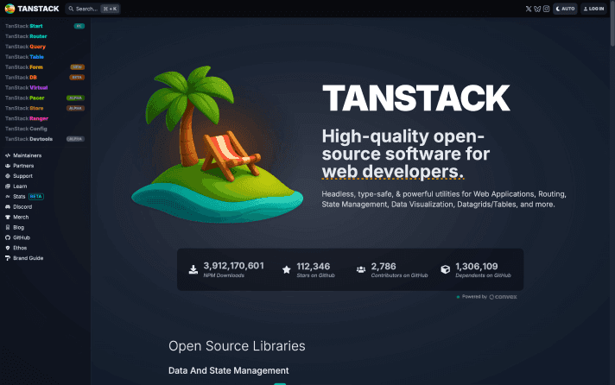Click the Support sidebar icon
The height and width of the screenshot is (385, 615).
pos(8,176)
